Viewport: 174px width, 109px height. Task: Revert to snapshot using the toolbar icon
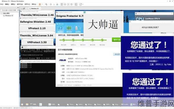click(x=54, y=4)
